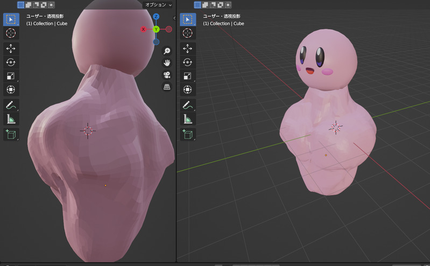430x266 pixels.
Task: Enable 'Intersect selection' mode in right viewport
Action: click(x=228, y=5)
